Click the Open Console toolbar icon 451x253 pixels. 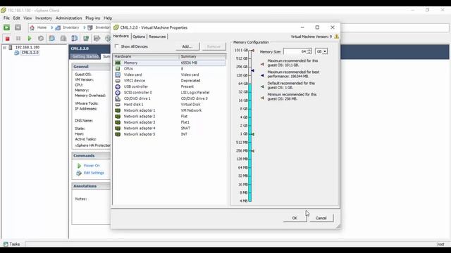tap(86, 38)
